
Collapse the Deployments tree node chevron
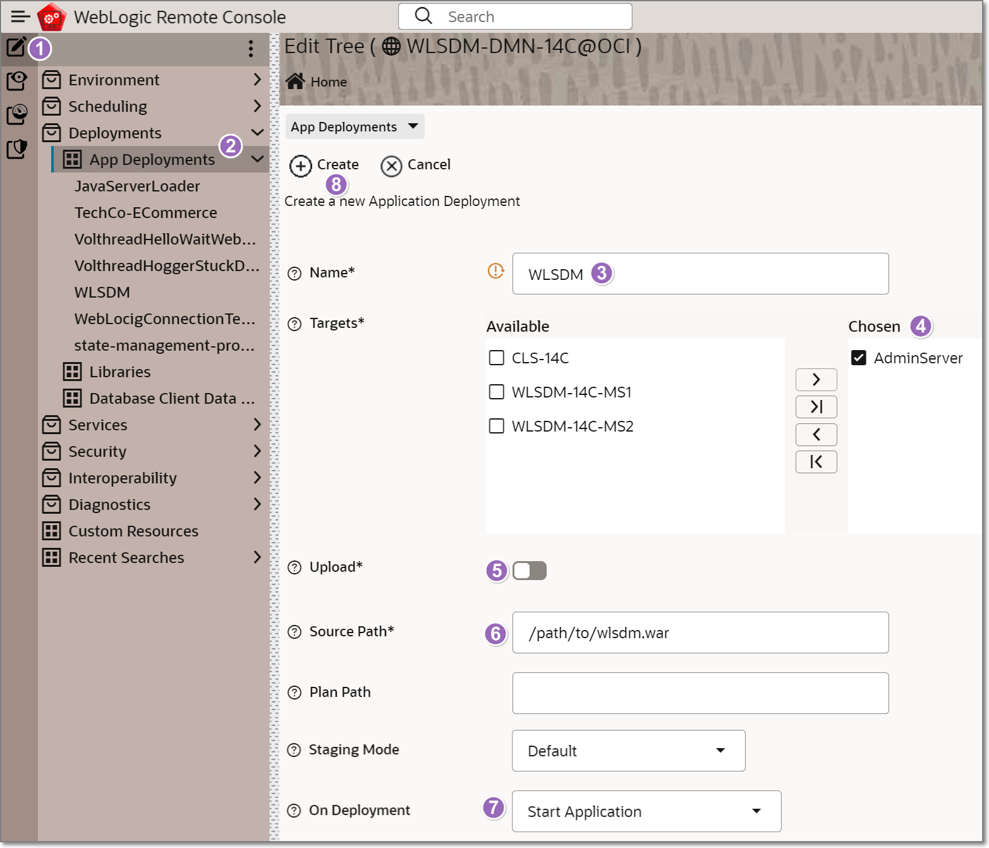click(257, 133)
